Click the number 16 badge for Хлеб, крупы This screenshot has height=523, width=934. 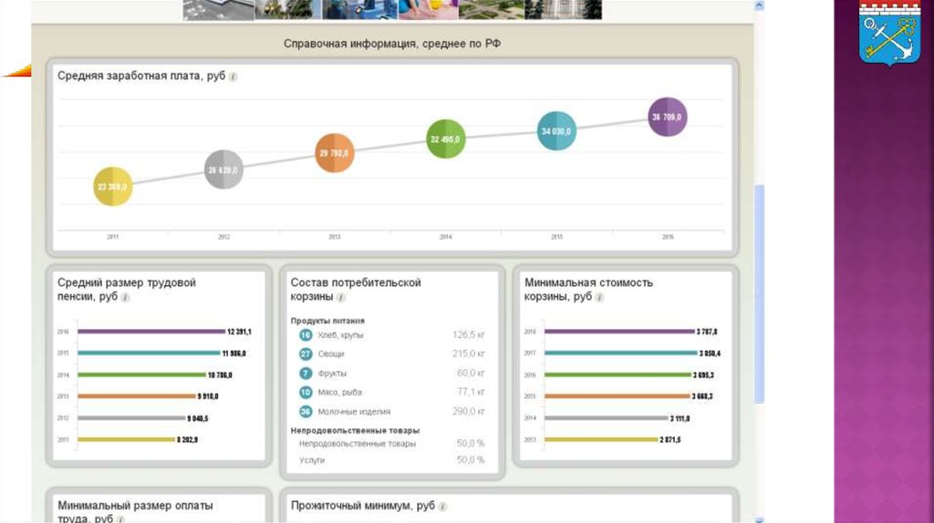(x=306, y=335)
